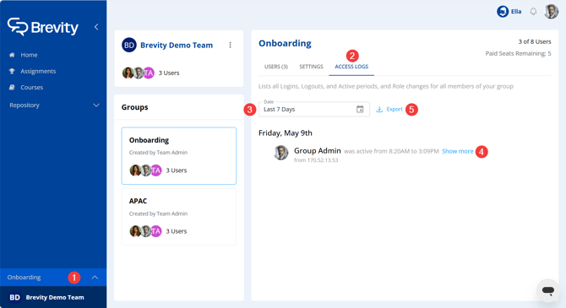
Task: Click the Brevity logo
Action: point(42,27)
